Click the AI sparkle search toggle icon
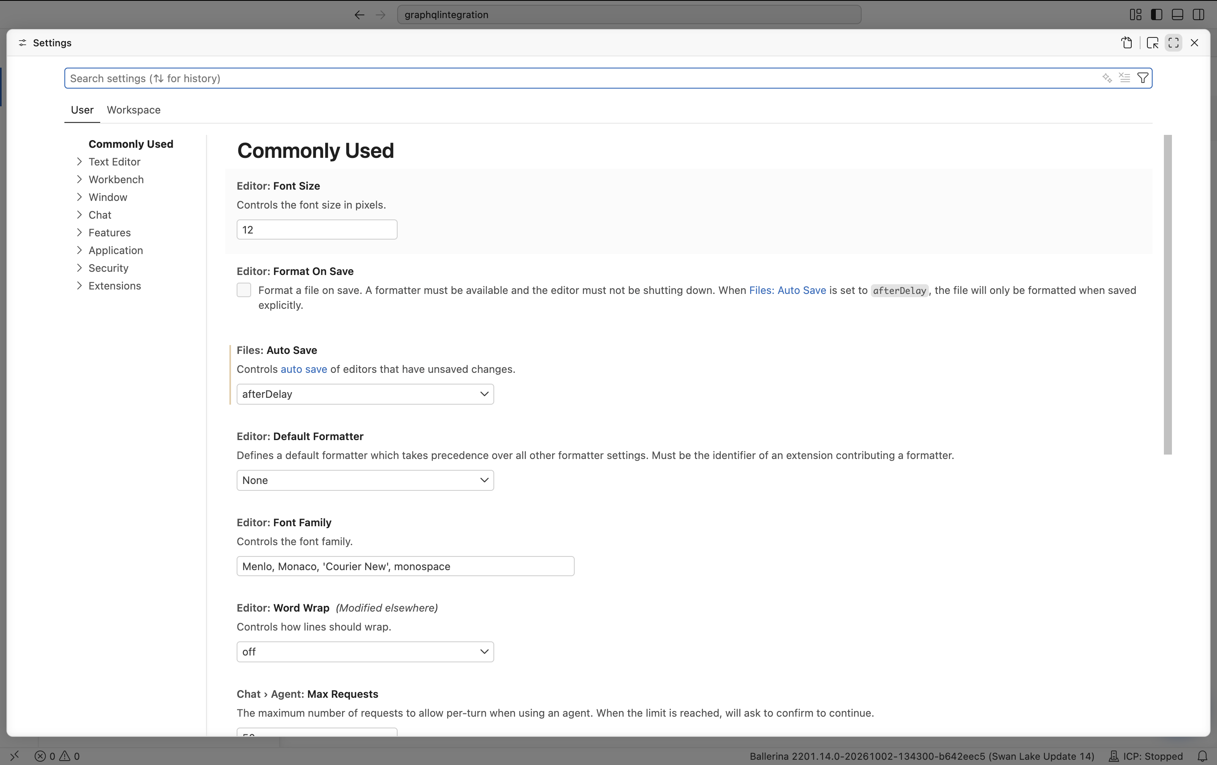 (1107, 78)
